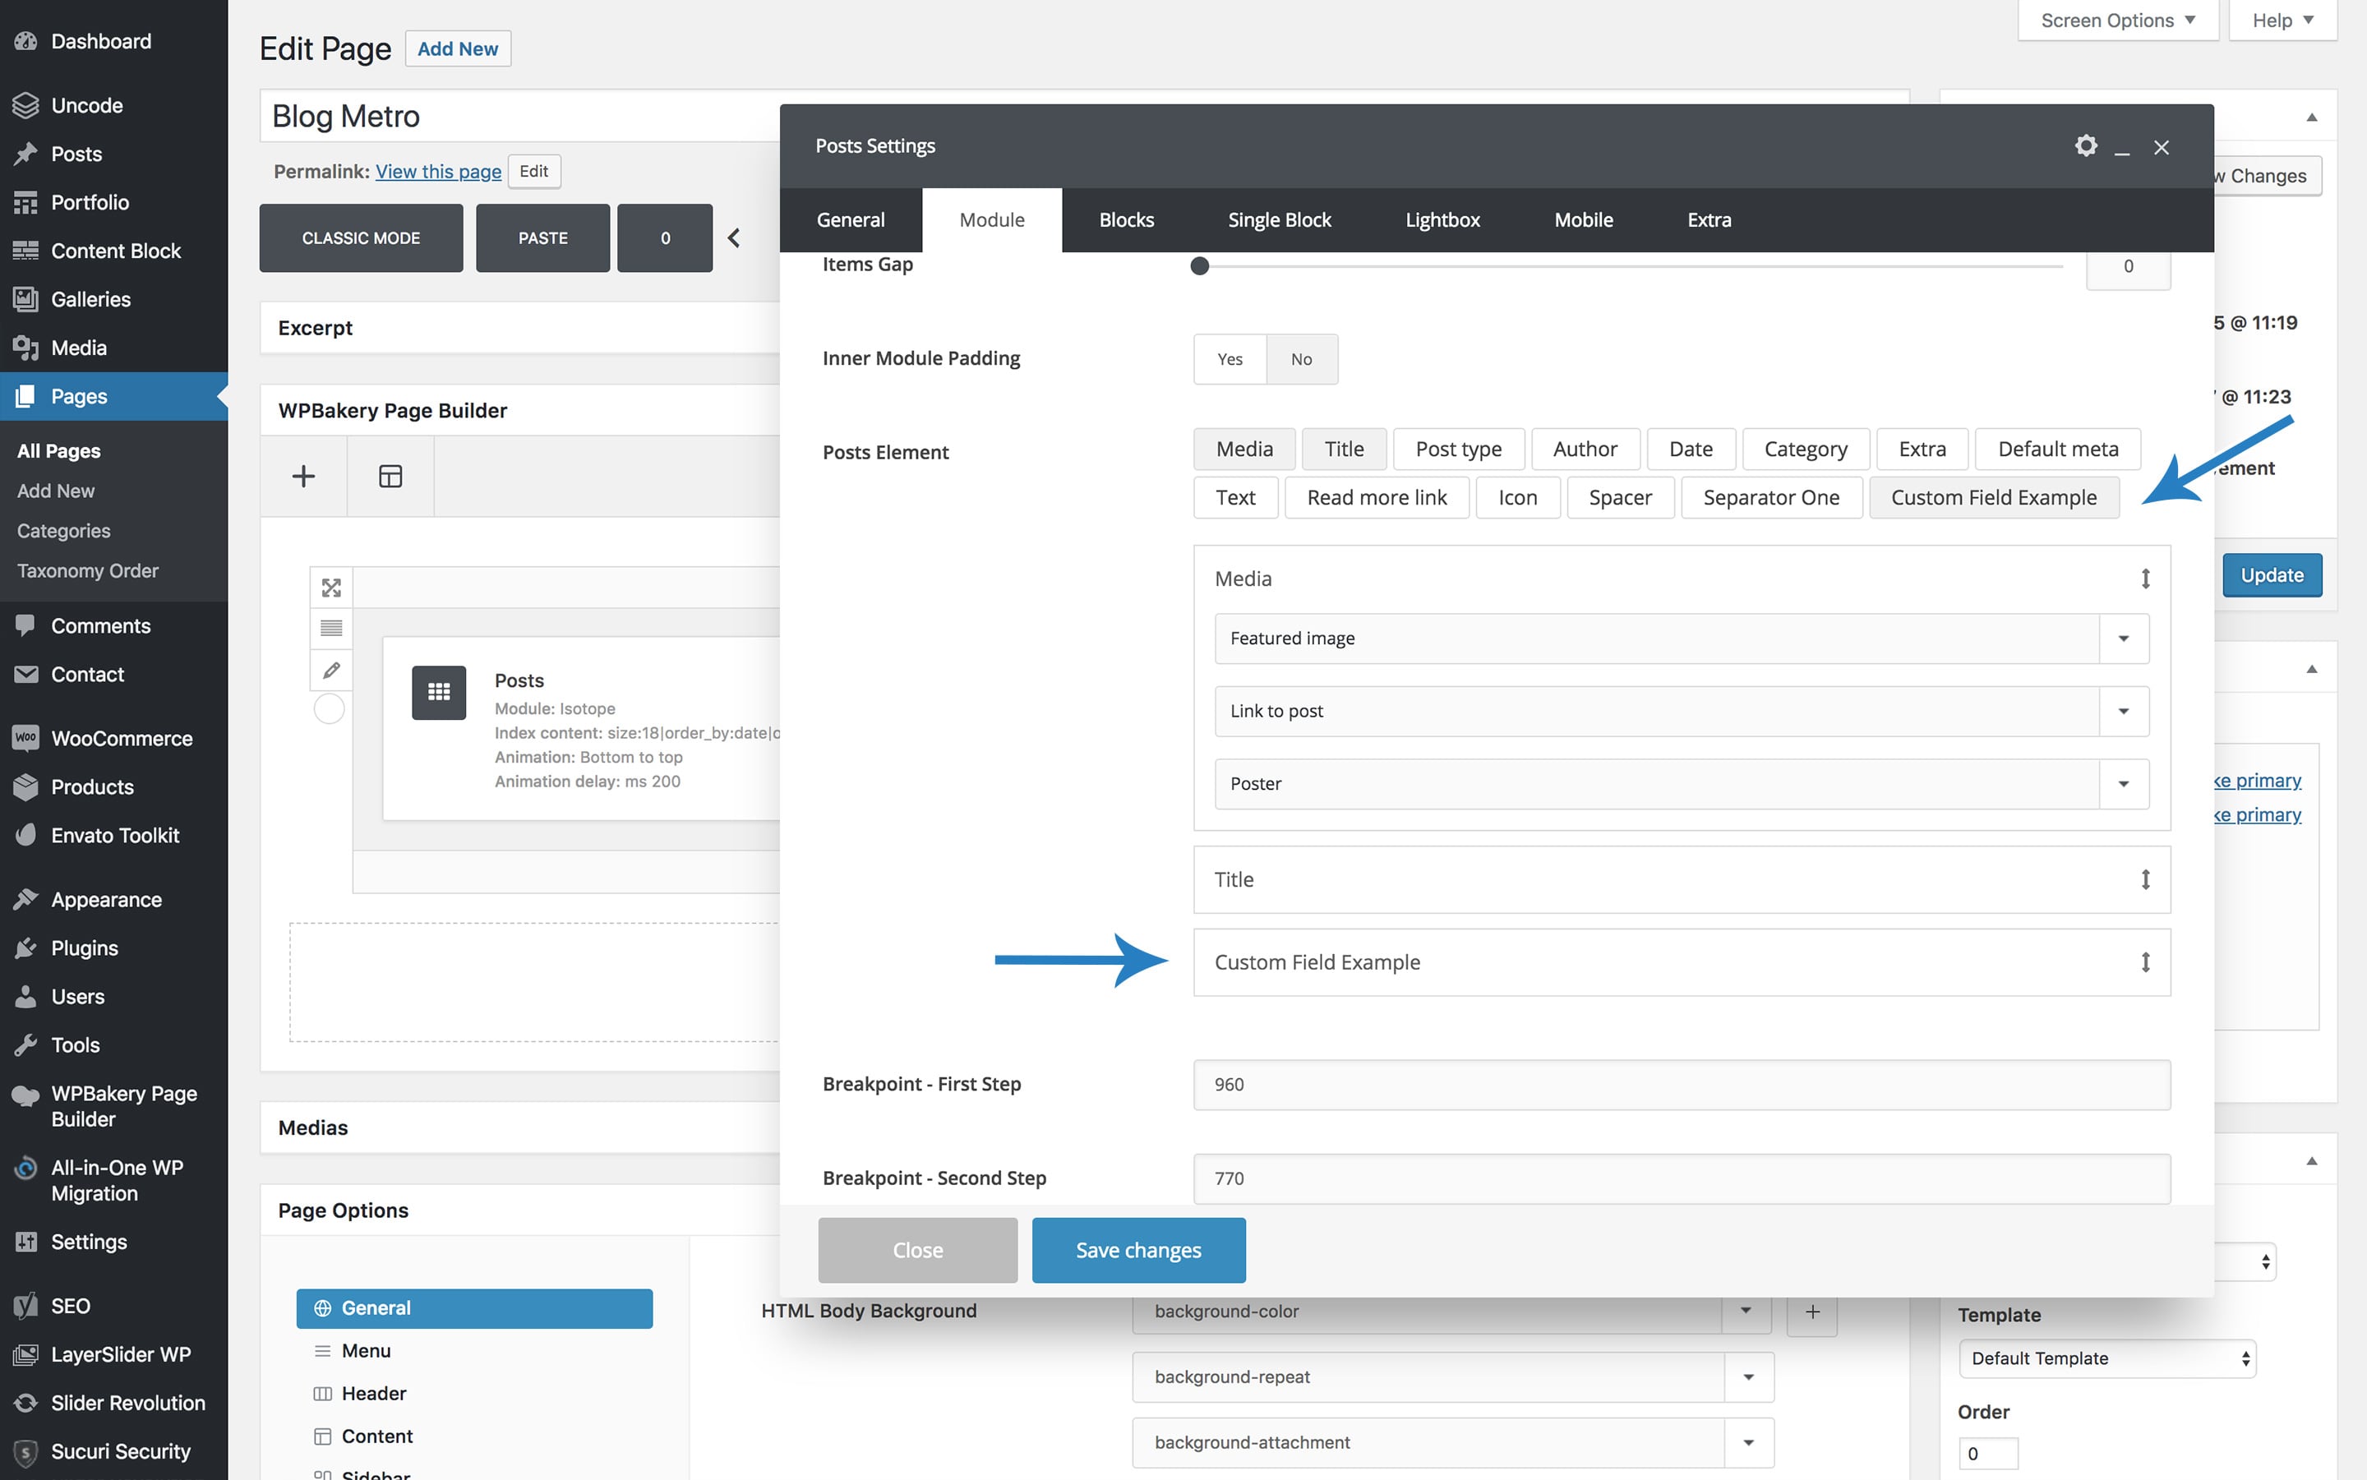Toggle Inner Module Padding to Yes
This screenshot has height=1480, width=2367.
coord(1228,358)
